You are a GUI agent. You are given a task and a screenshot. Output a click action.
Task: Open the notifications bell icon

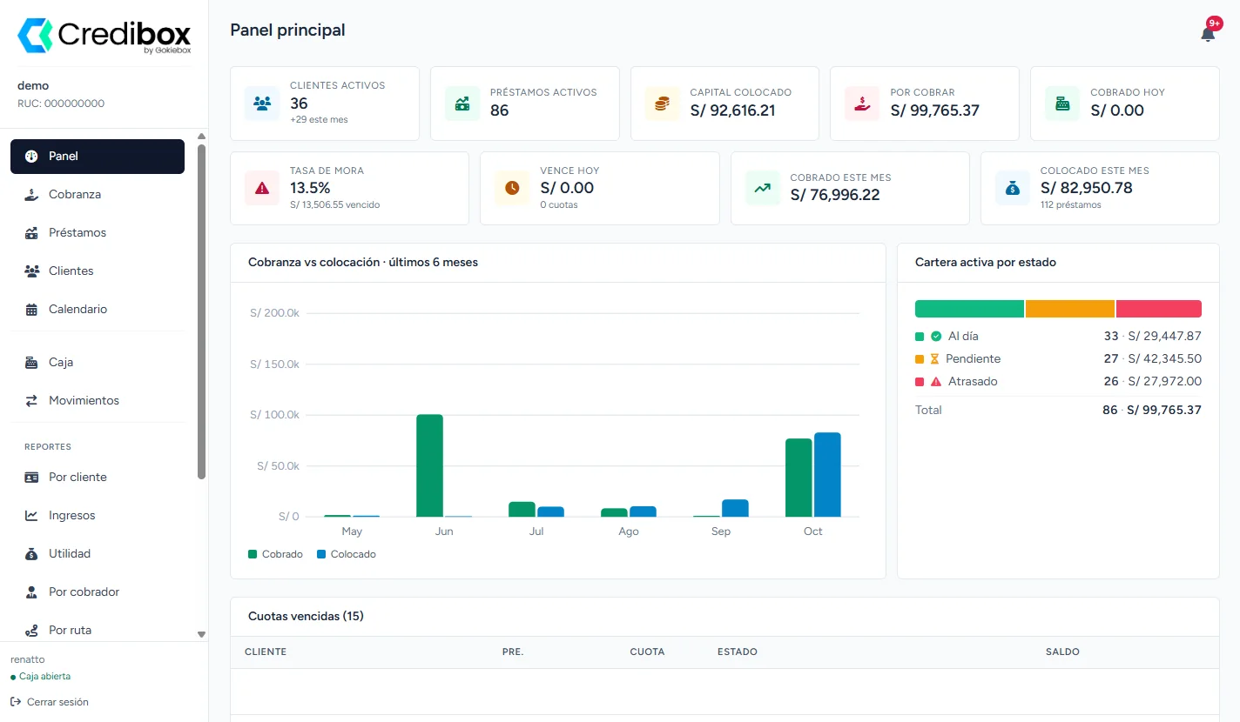click(1207, 34)
